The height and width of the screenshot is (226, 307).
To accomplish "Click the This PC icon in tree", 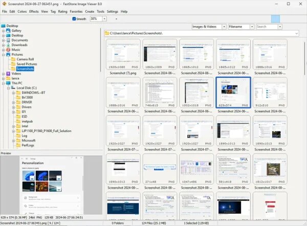I will 8,83.
